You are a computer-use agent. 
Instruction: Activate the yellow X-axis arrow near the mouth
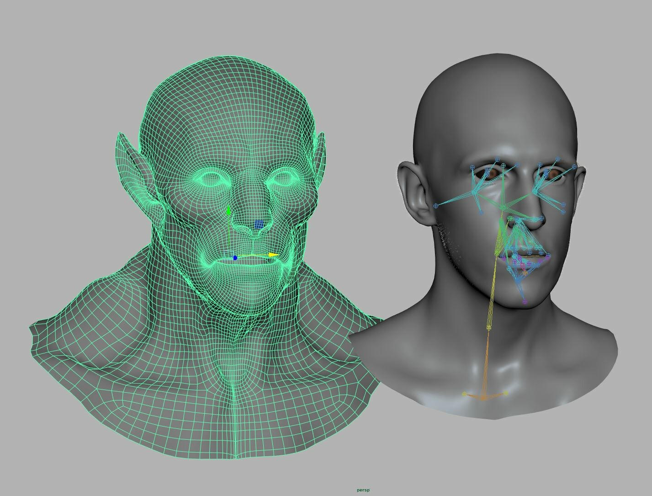coord(272,255)
